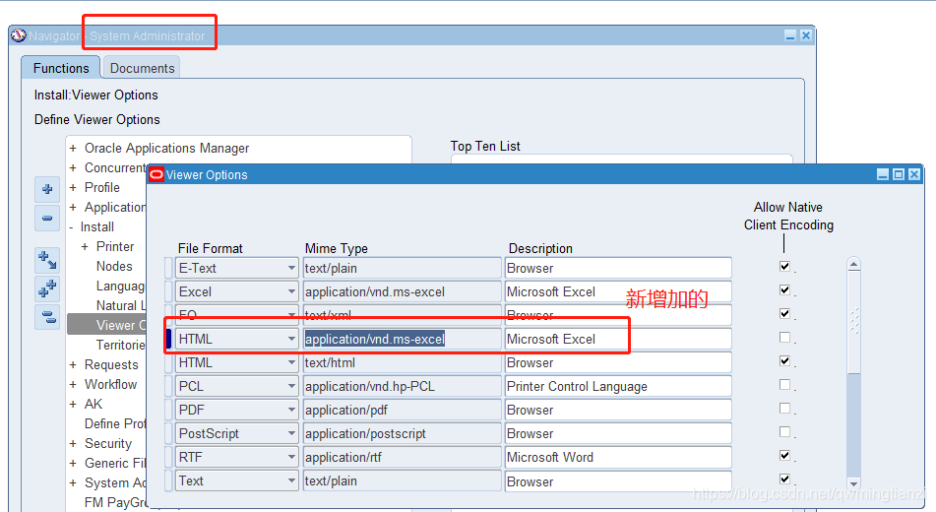The width and height of the screenshot is (936, 512).
Task: Click the highlighted application/vnd.ms-excel mime type field
Action: click(x=402, y=339)
